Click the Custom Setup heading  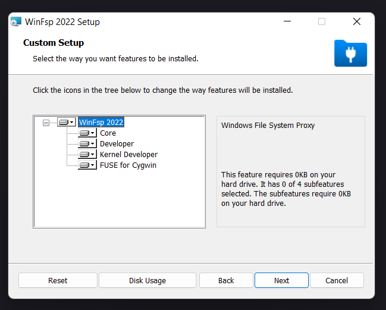pos(54,43)
